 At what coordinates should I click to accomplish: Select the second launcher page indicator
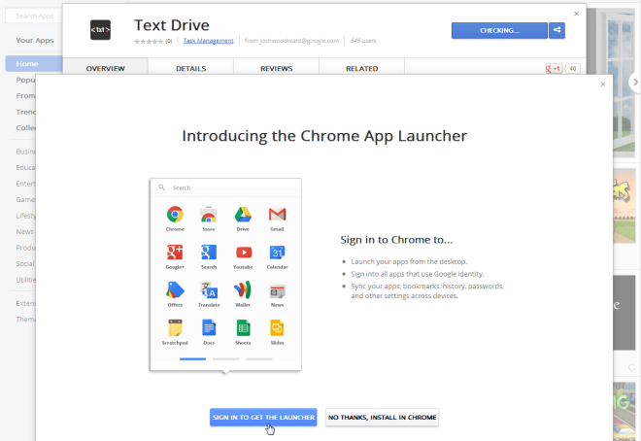(225, 358)
